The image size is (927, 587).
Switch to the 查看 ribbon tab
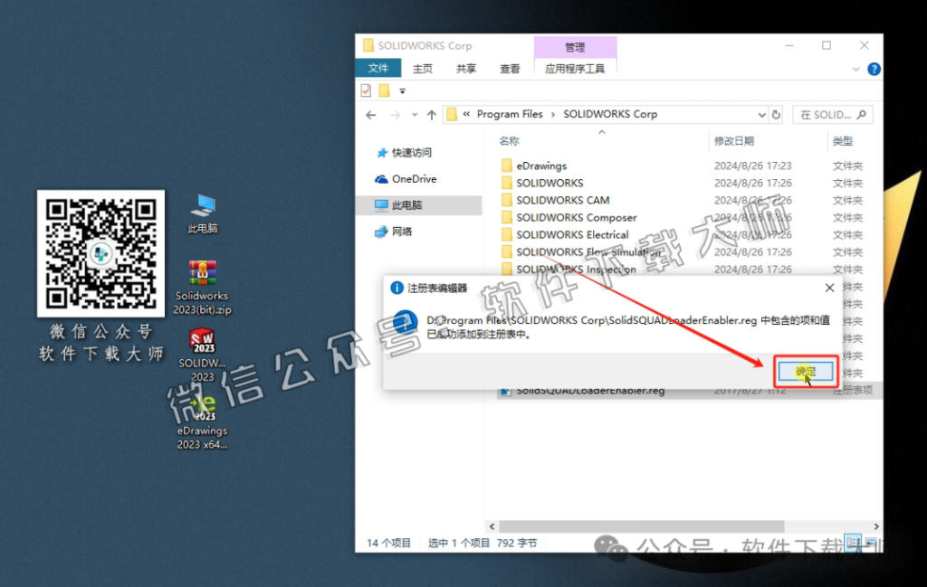click(509, 68)
